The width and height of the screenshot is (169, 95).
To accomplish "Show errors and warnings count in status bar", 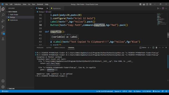I will click(x=5, y=91).
